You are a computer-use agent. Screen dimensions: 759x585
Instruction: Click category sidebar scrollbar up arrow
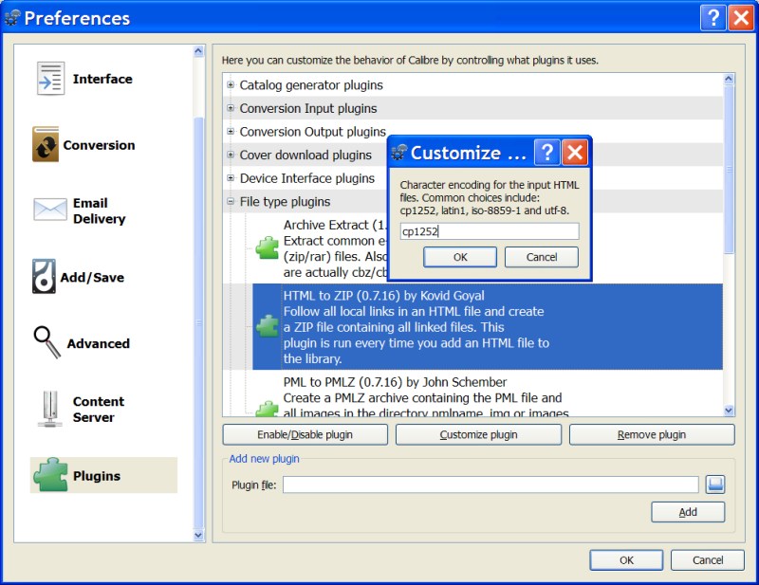pyautogui.click(x=198, y=51)
